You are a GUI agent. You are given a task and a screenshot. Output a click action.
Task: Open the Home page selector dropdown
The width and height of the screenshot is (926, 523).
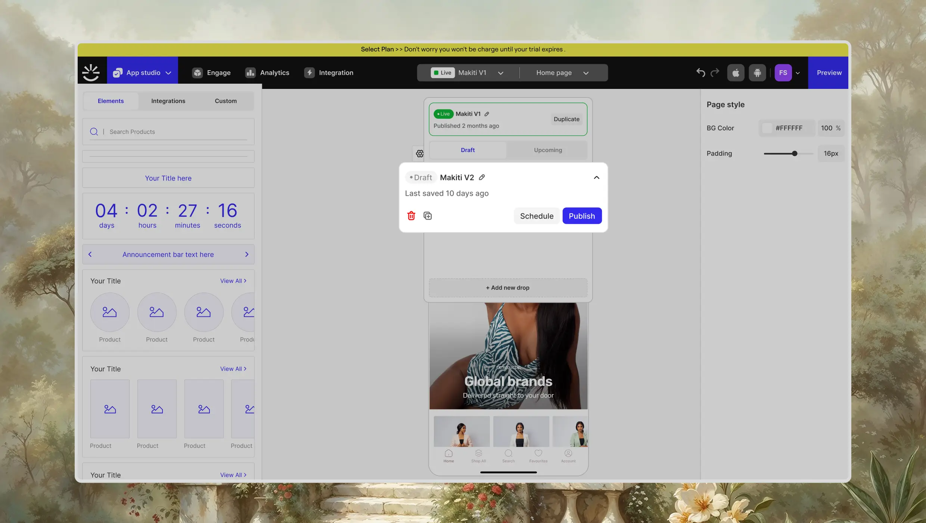pyautogui.click(x=585, y=73)
